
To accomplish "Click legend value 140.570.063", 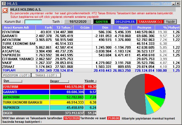I will [74, 87].
